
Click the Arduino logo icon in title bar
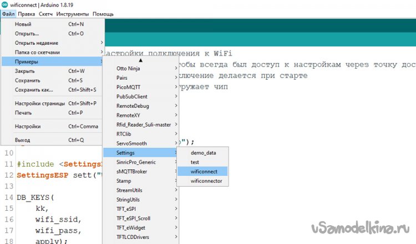pos(4,4)
